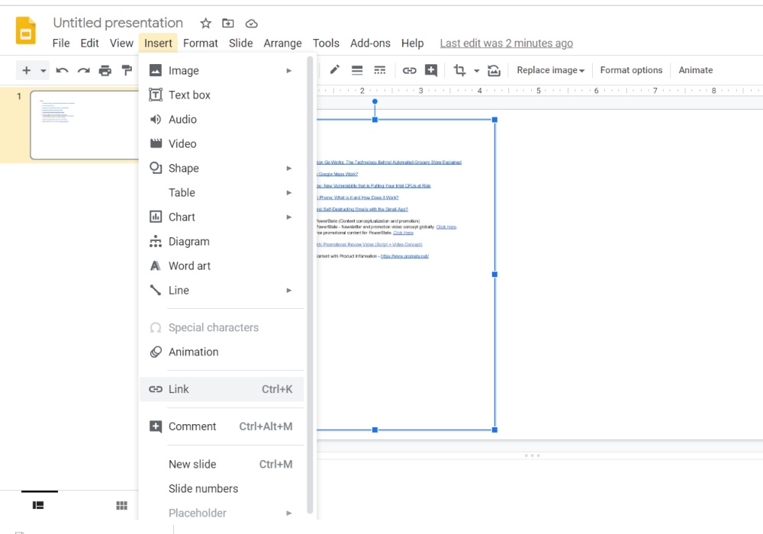Open the Format menu
Image resolution: width=763 pixels, height=534 pixels.
coord(200,43)
